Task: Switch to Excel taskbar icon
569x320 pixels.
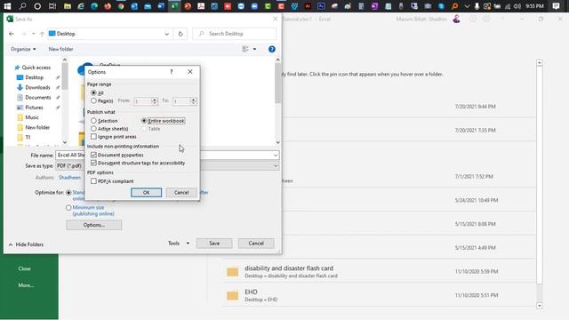Action: pyautogui.click(x=174, y=6)
